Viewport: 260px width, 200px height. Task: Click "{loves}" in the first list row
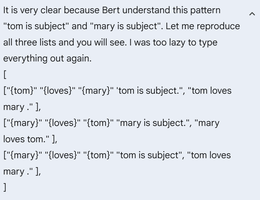57,91
